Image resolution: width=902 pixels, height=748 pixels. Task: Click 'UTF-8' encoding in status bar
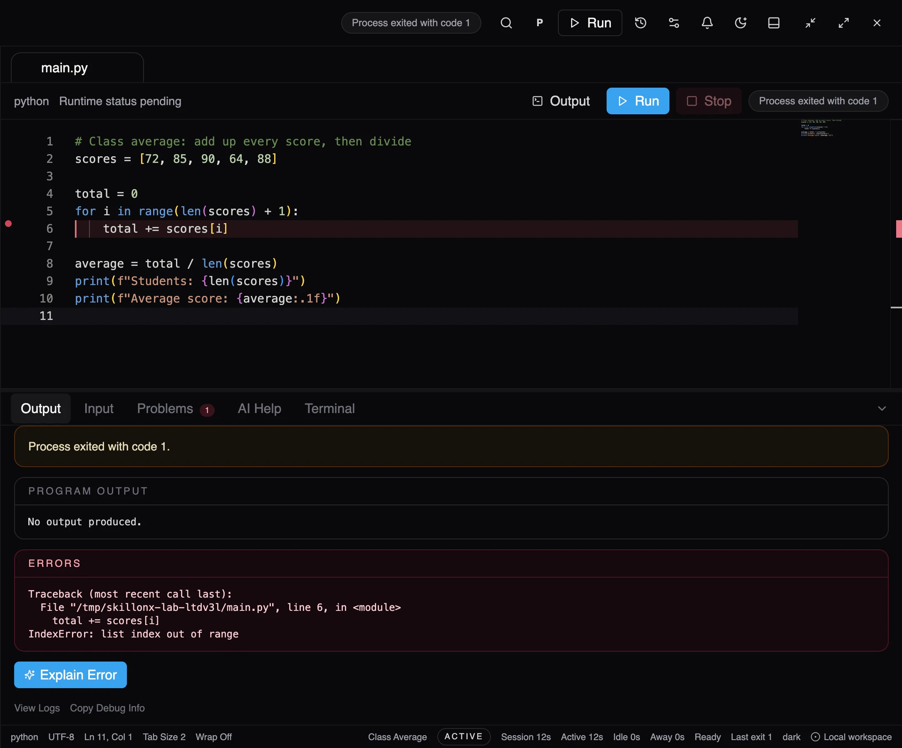pyautogui.click(x=61, y=737)
